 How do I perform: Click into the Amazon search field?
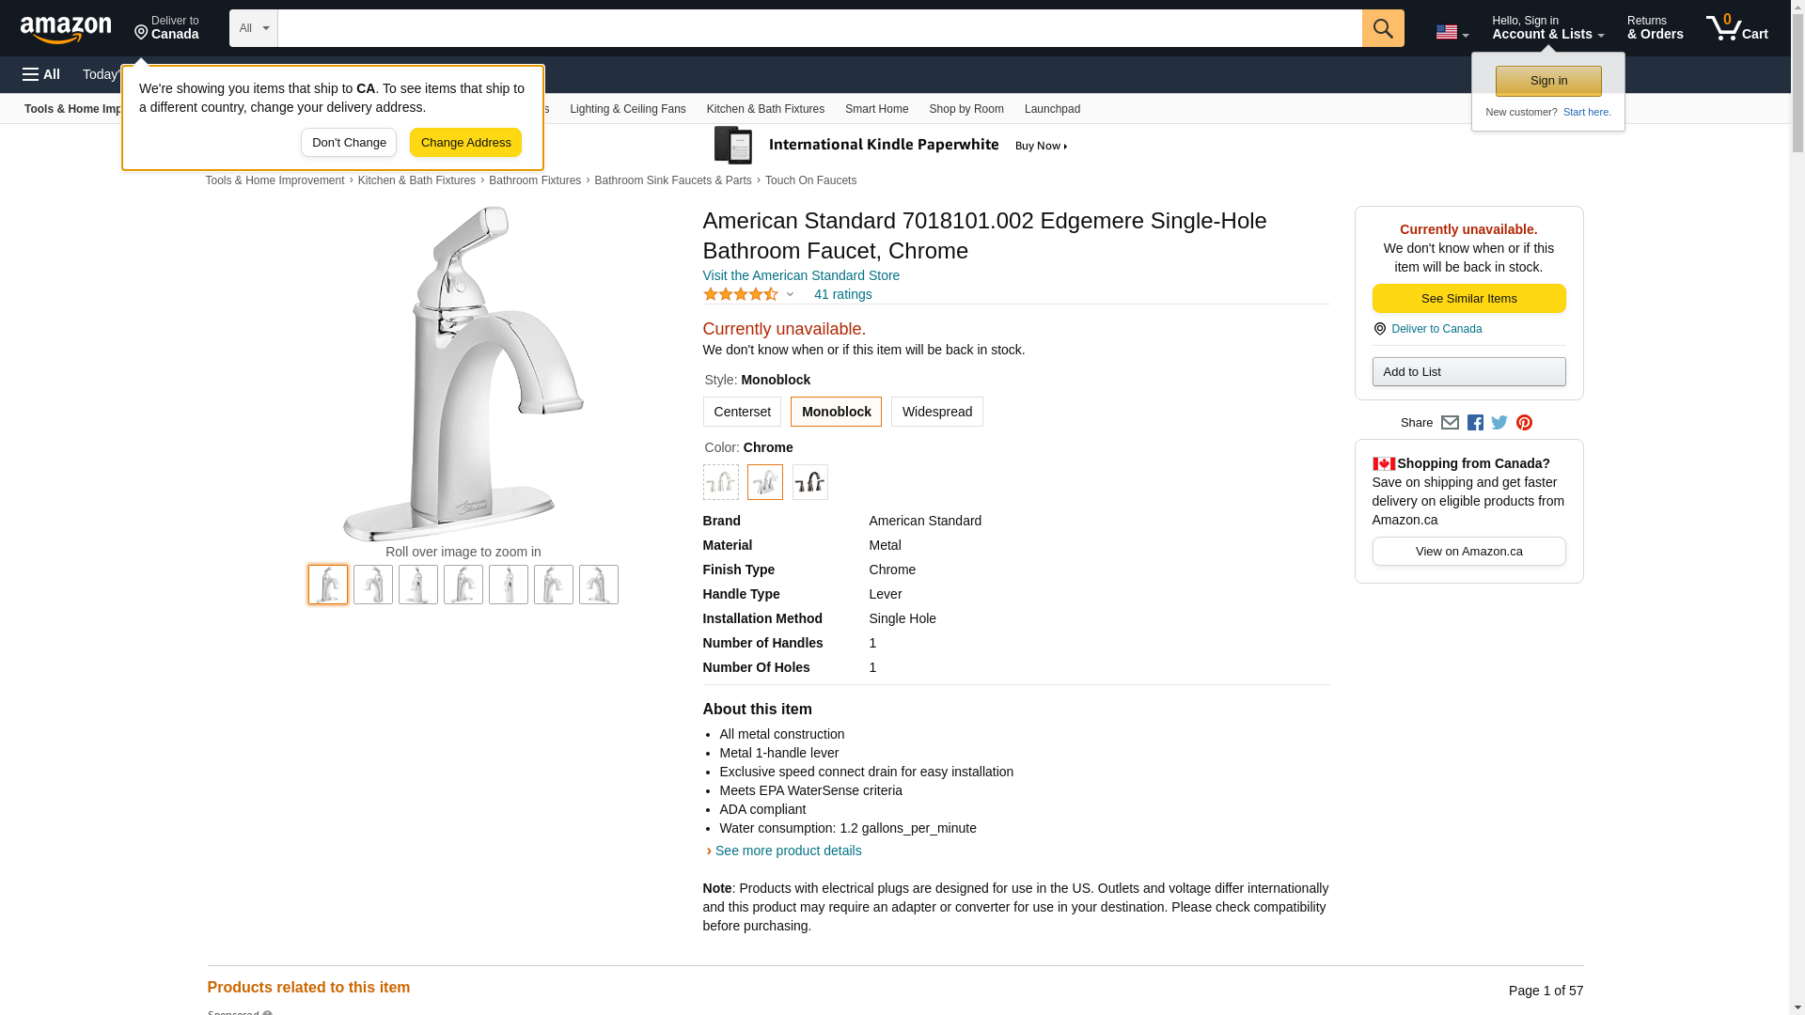coord(819,28)
